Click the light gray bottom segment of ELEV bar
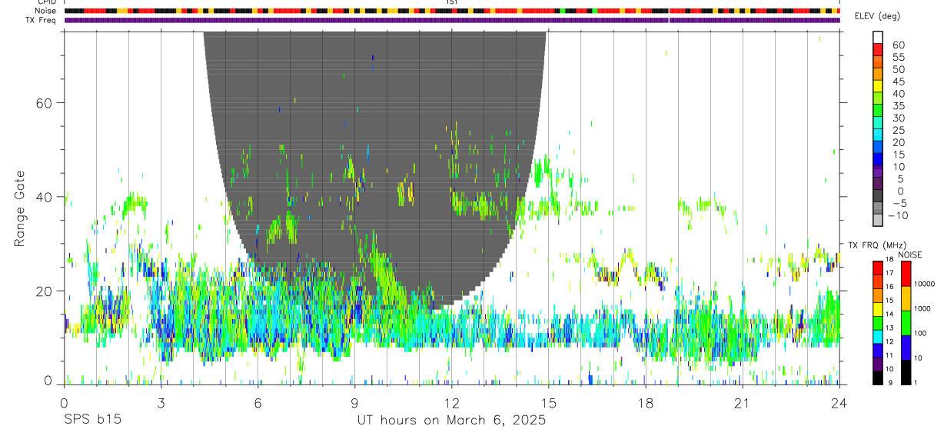This screenshot has height=436, width=944. [878, 221]
